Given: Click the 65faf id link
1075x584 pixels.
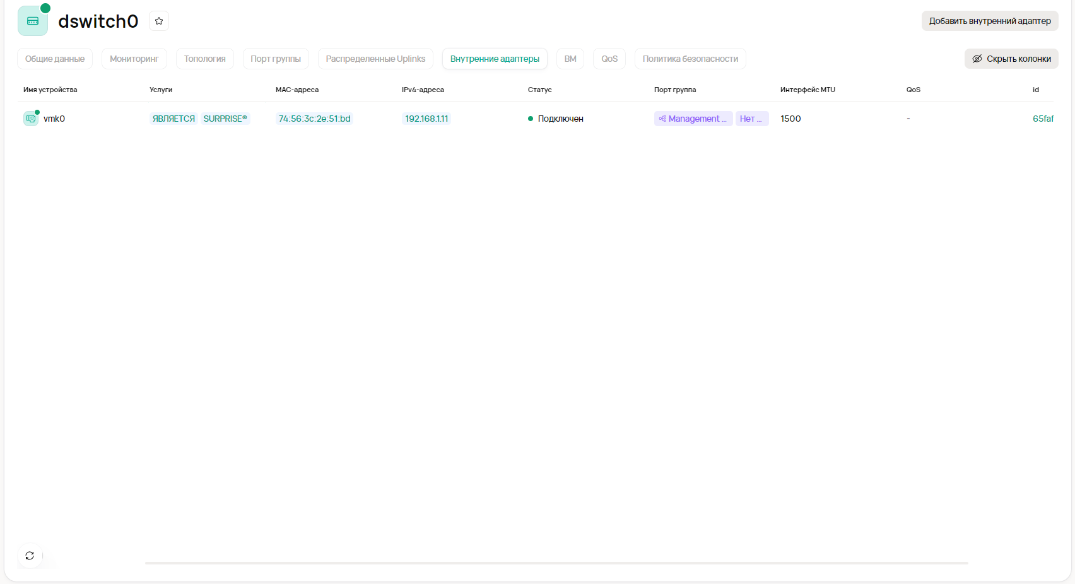Looking at the screenshot, I should (1043, 119).
